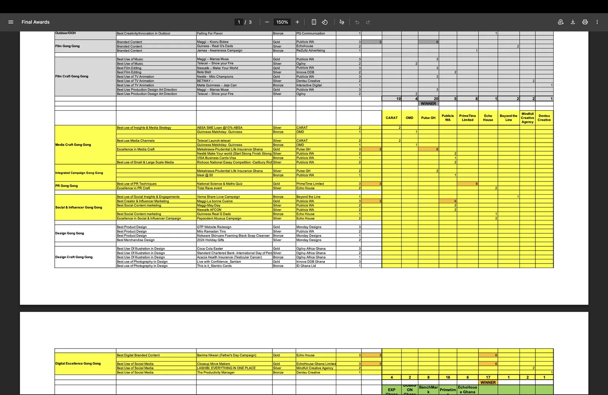The image size is (608, 395).
Task: Click the WINNER label under total 17
Action: 488,382
